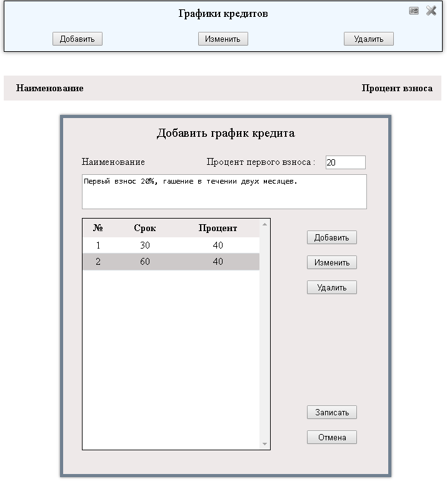Click scrollbar up arrow in payments list
Viewport: 447px width, 494px height.
[x=264, y=224]
